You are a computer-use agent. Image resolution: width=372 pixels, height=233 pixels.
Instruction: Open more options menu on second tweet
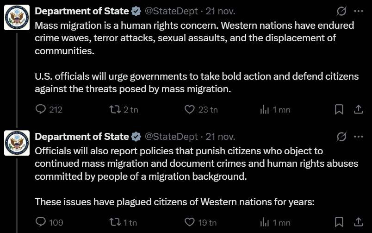(358, 137)
